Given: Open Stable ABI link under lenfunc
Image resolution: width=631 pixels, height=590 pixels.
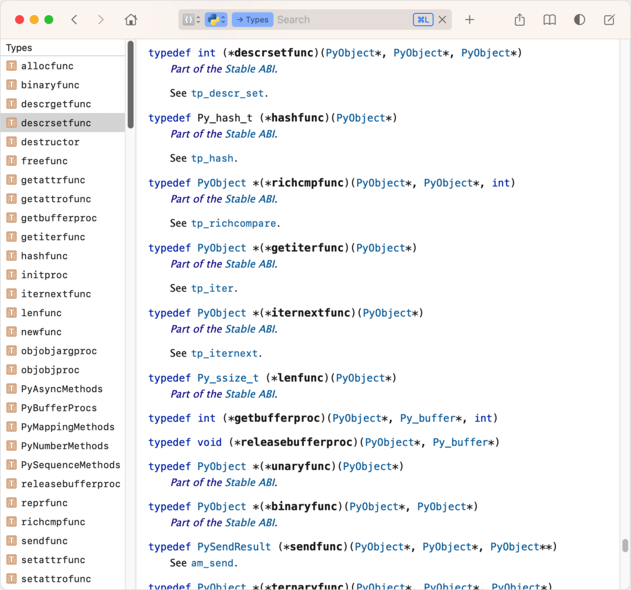Looking at the screenshot, I should (x=250, y=394).
